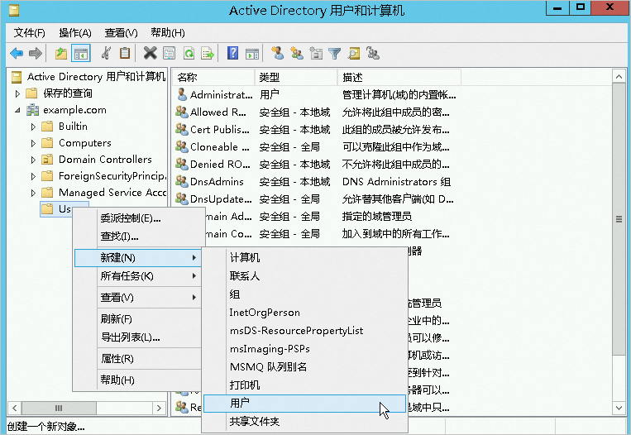Click the example.com domain icon

[32, 110]
